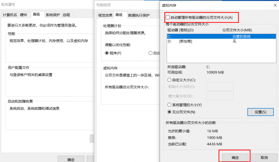The height and width of the screenshot is (162, 279).
Task: Enable 自动管理所有驱动器的分页文件大小 checkbox
Action: (x=167, y=18)
